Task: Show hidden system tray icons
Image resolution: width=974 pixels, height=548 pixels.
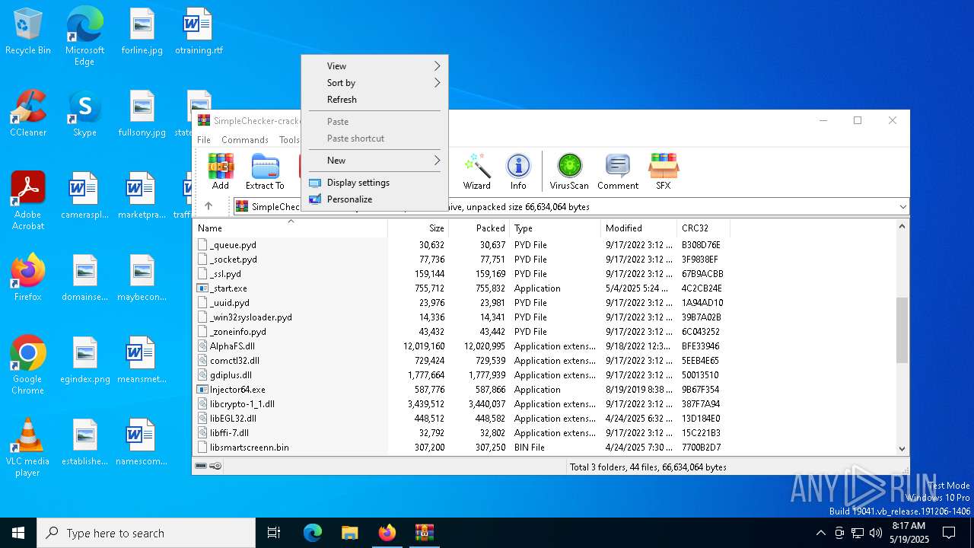Action: coord(820,533)
